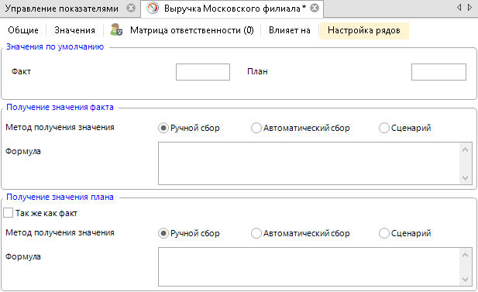Image resolution: width=478 pixels, height=292 pixels.
Task: Click the План default value field
Action: [438, 72]
